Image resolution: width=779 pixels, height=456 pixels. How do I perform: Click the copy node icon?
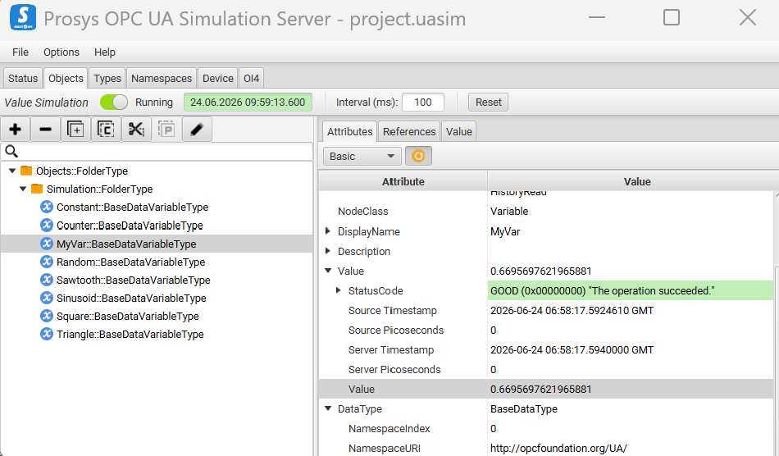point(106,130)
